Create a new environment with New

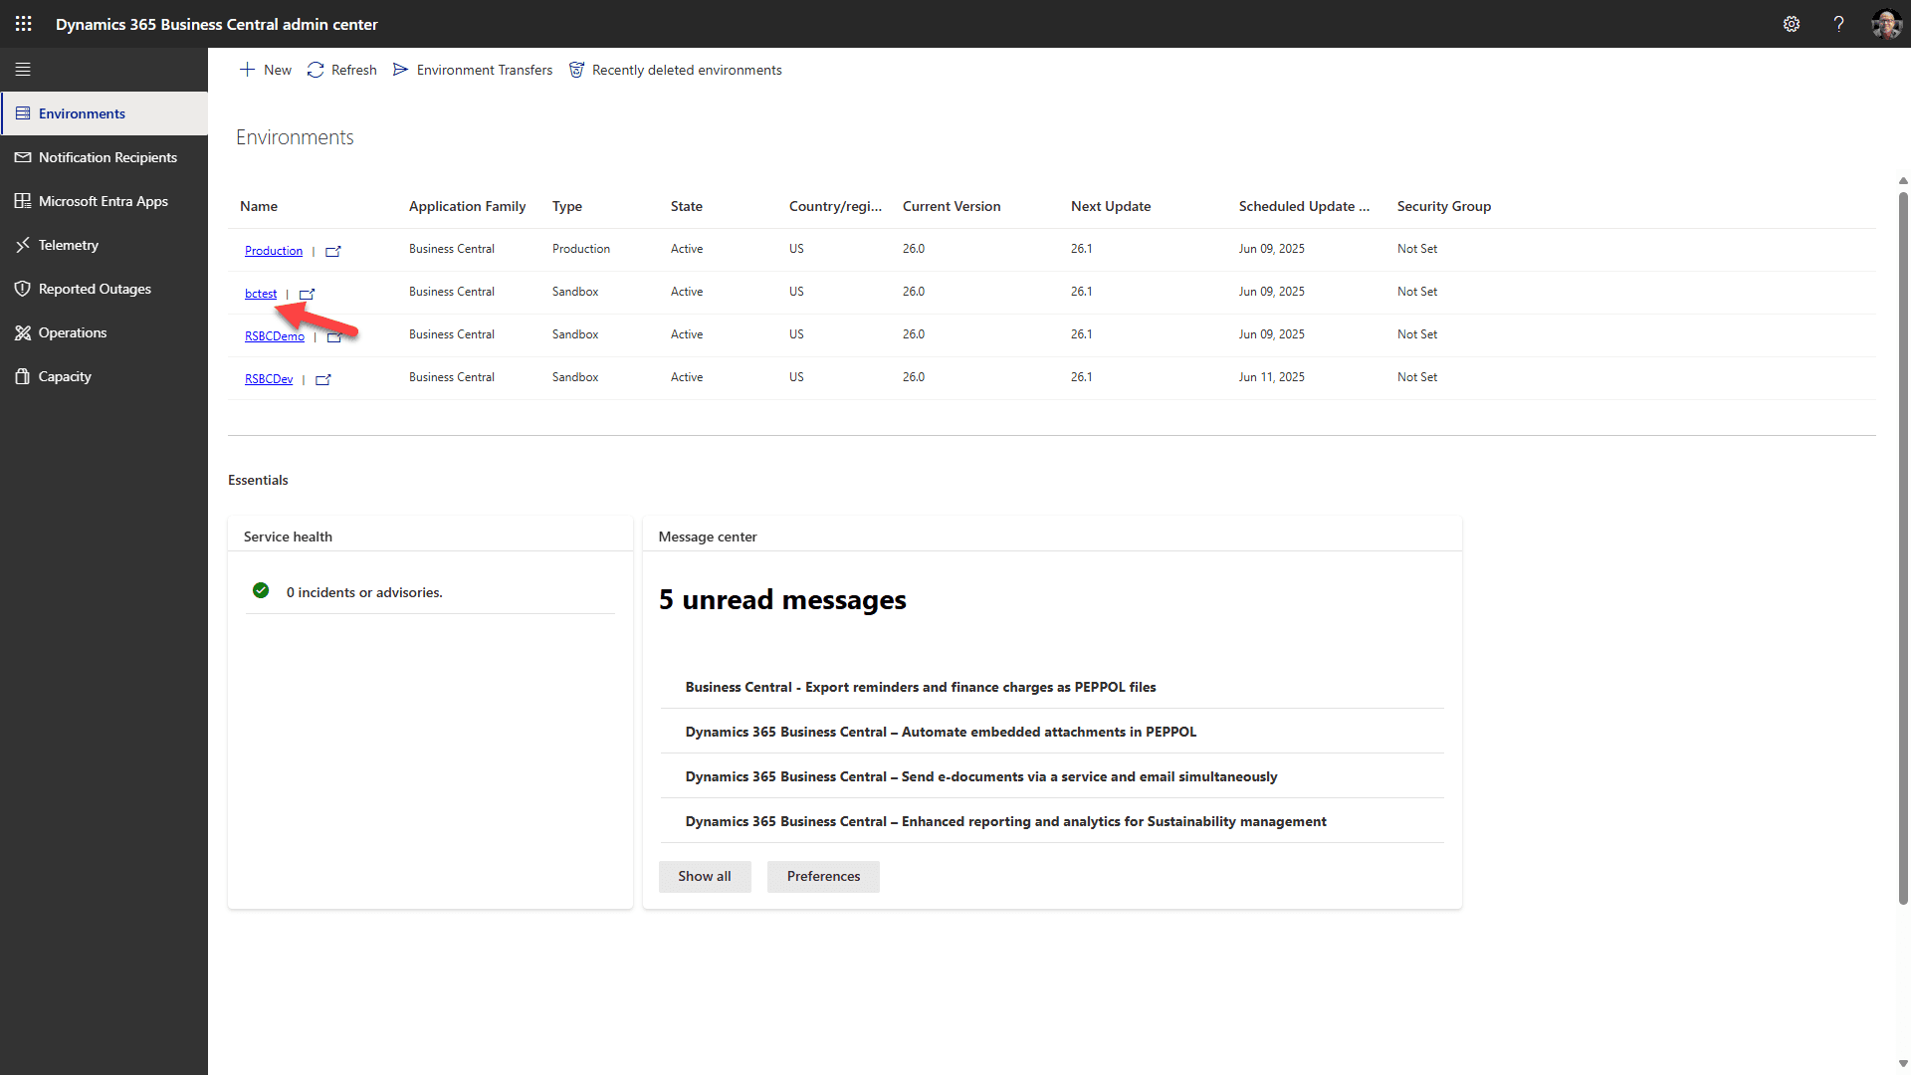tap(265, 70)
